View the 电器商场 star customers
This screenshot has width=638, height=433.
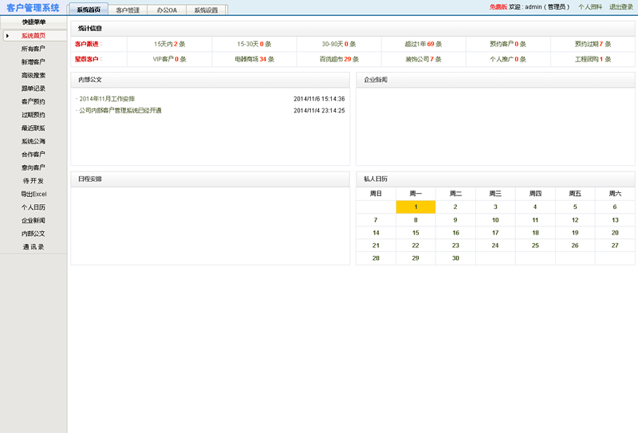coord(254,59)
